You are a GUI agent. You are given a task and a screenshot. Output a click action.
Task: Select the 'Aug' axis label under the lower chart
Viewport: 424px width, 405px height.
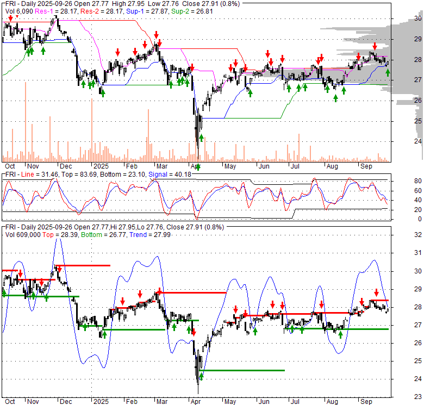point(332,402)
